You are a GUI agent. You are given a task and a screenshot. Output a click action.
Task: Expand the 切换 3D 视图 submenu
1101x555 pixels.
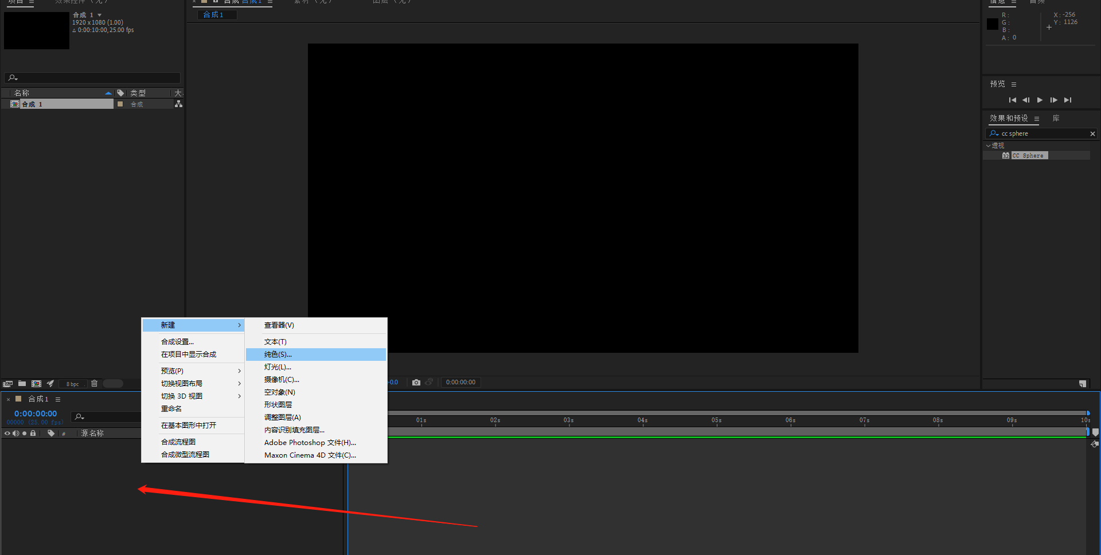(x=239, y=396)
